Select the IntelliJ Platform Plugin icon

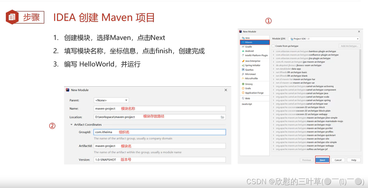(x=243, y=56)
